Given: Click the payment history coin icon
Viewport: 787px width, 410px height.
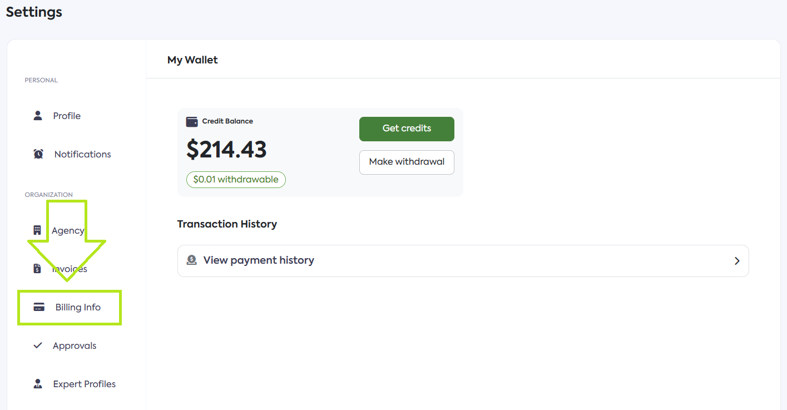Looking at the screenshot, I should [x=192, y=260].
